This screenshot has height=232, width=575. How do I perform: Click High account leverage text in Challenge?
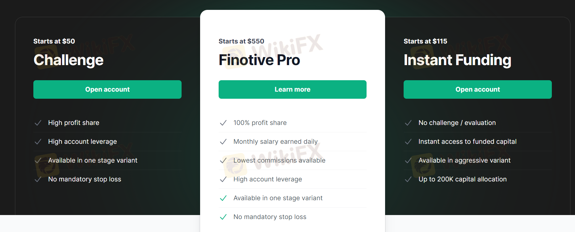(82, 142)
